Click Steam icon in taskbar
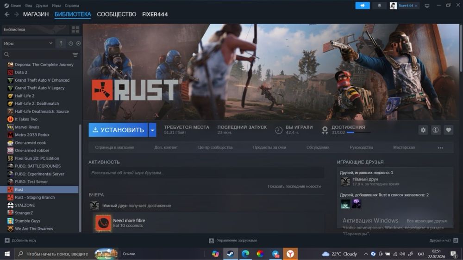The image size is (463, 260). tap(230, 254)
